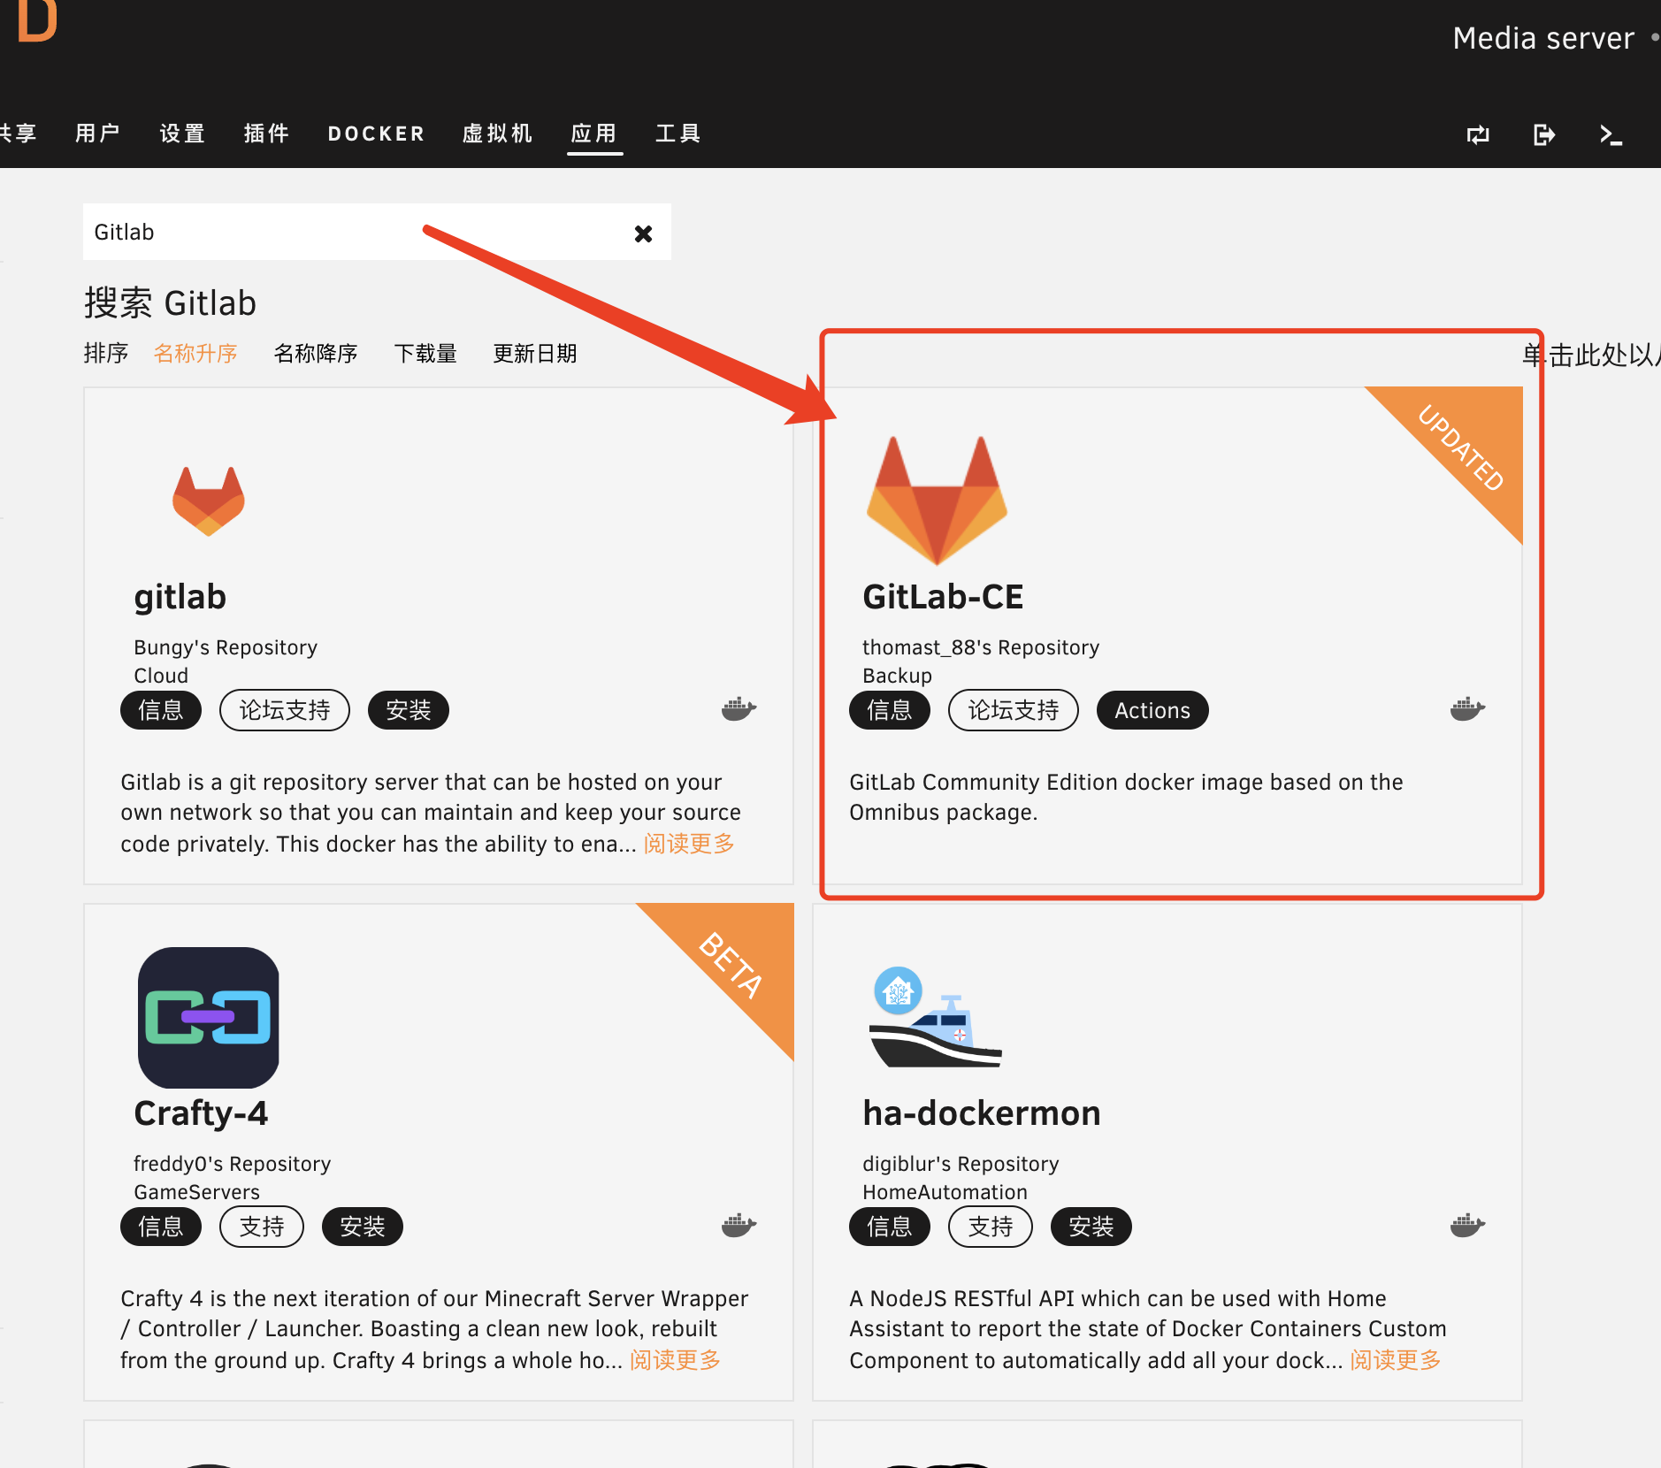Sort by 下载量
The width and height of the screenshot is (1661, 1468).
tap(425, 354)
